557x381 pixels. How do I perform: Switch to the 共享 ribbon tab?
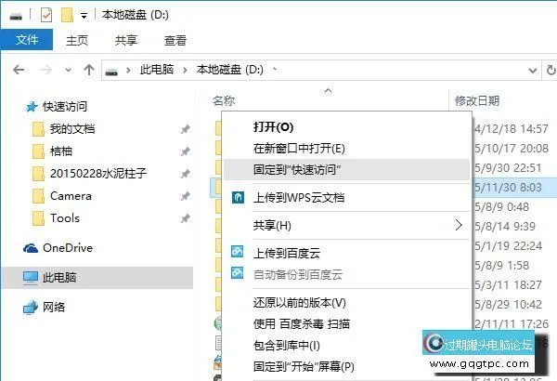(125, 40)
